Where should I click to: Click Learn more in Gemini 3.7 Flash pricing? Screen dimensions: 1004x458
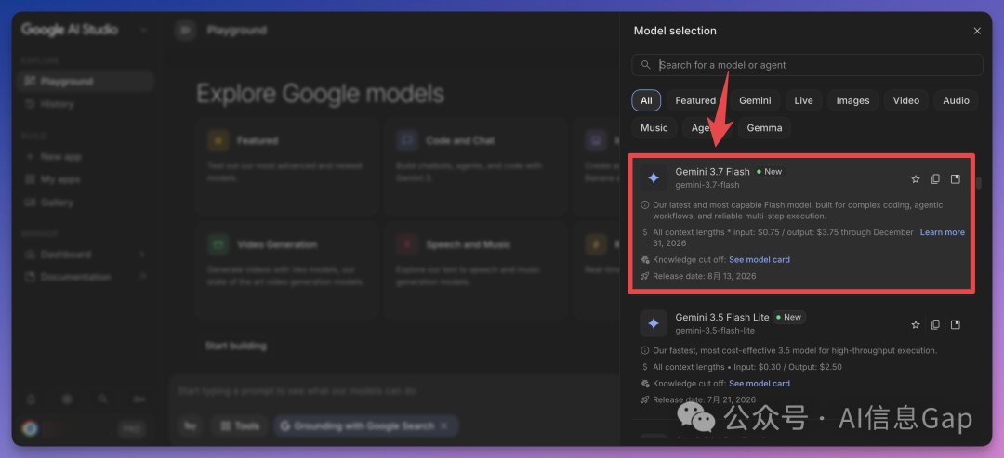pyautogui.click(x=943, y=232)
